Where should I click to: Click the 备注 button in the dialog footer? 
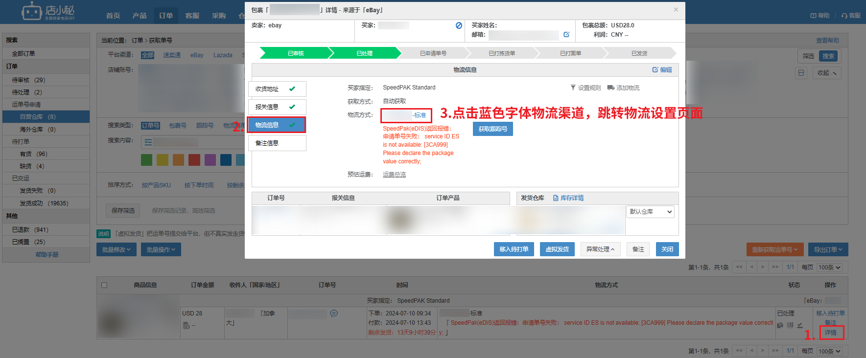pyautogui.click(x=638, y=249)
